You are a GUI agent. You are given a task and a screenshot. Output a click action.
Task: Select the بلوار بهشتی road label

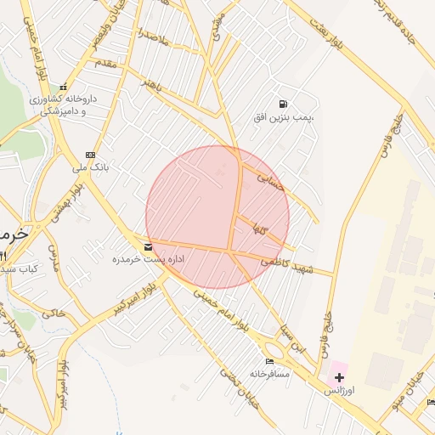point(67,201)
